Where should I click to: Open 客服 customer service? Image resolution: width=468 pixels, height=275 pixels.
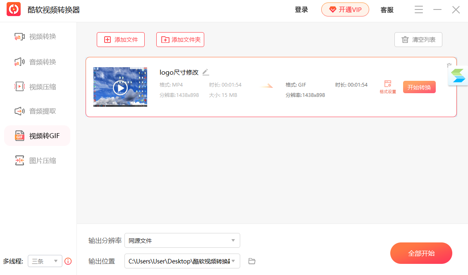point(387,10)
